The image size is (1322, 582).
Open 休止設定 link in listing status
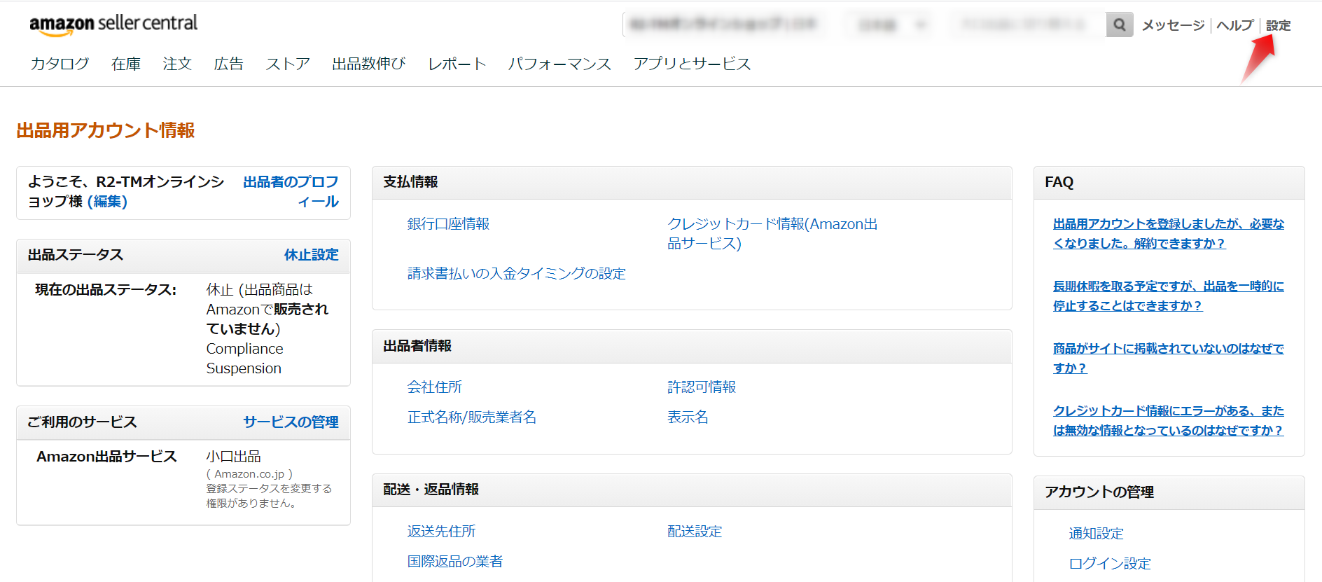[311, 255]
